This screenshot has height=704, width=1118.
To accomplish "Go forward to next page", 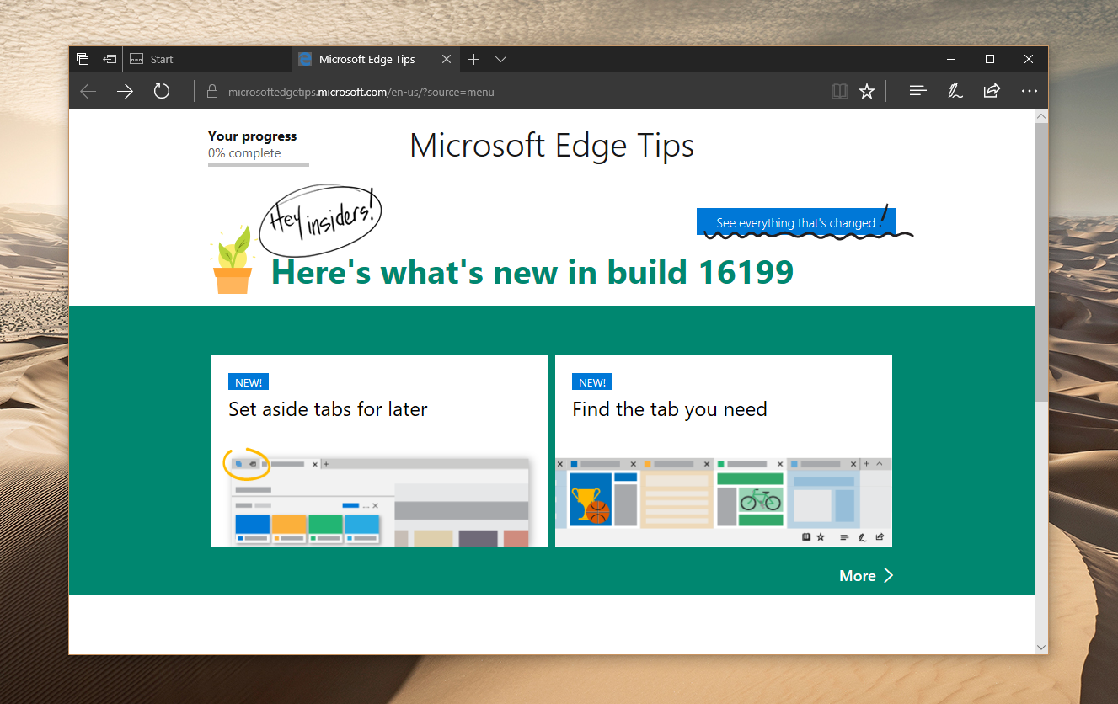I will coord(126,92).
